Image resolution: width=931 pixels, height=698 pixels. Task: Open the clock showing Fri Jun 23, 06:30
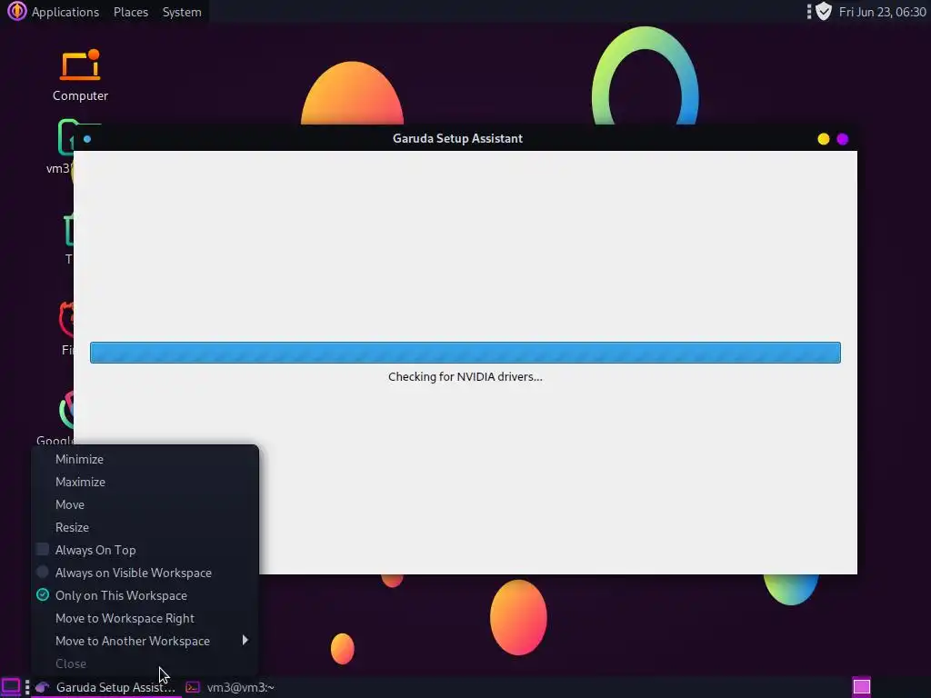pyautogui.click(x=882, y=12)
